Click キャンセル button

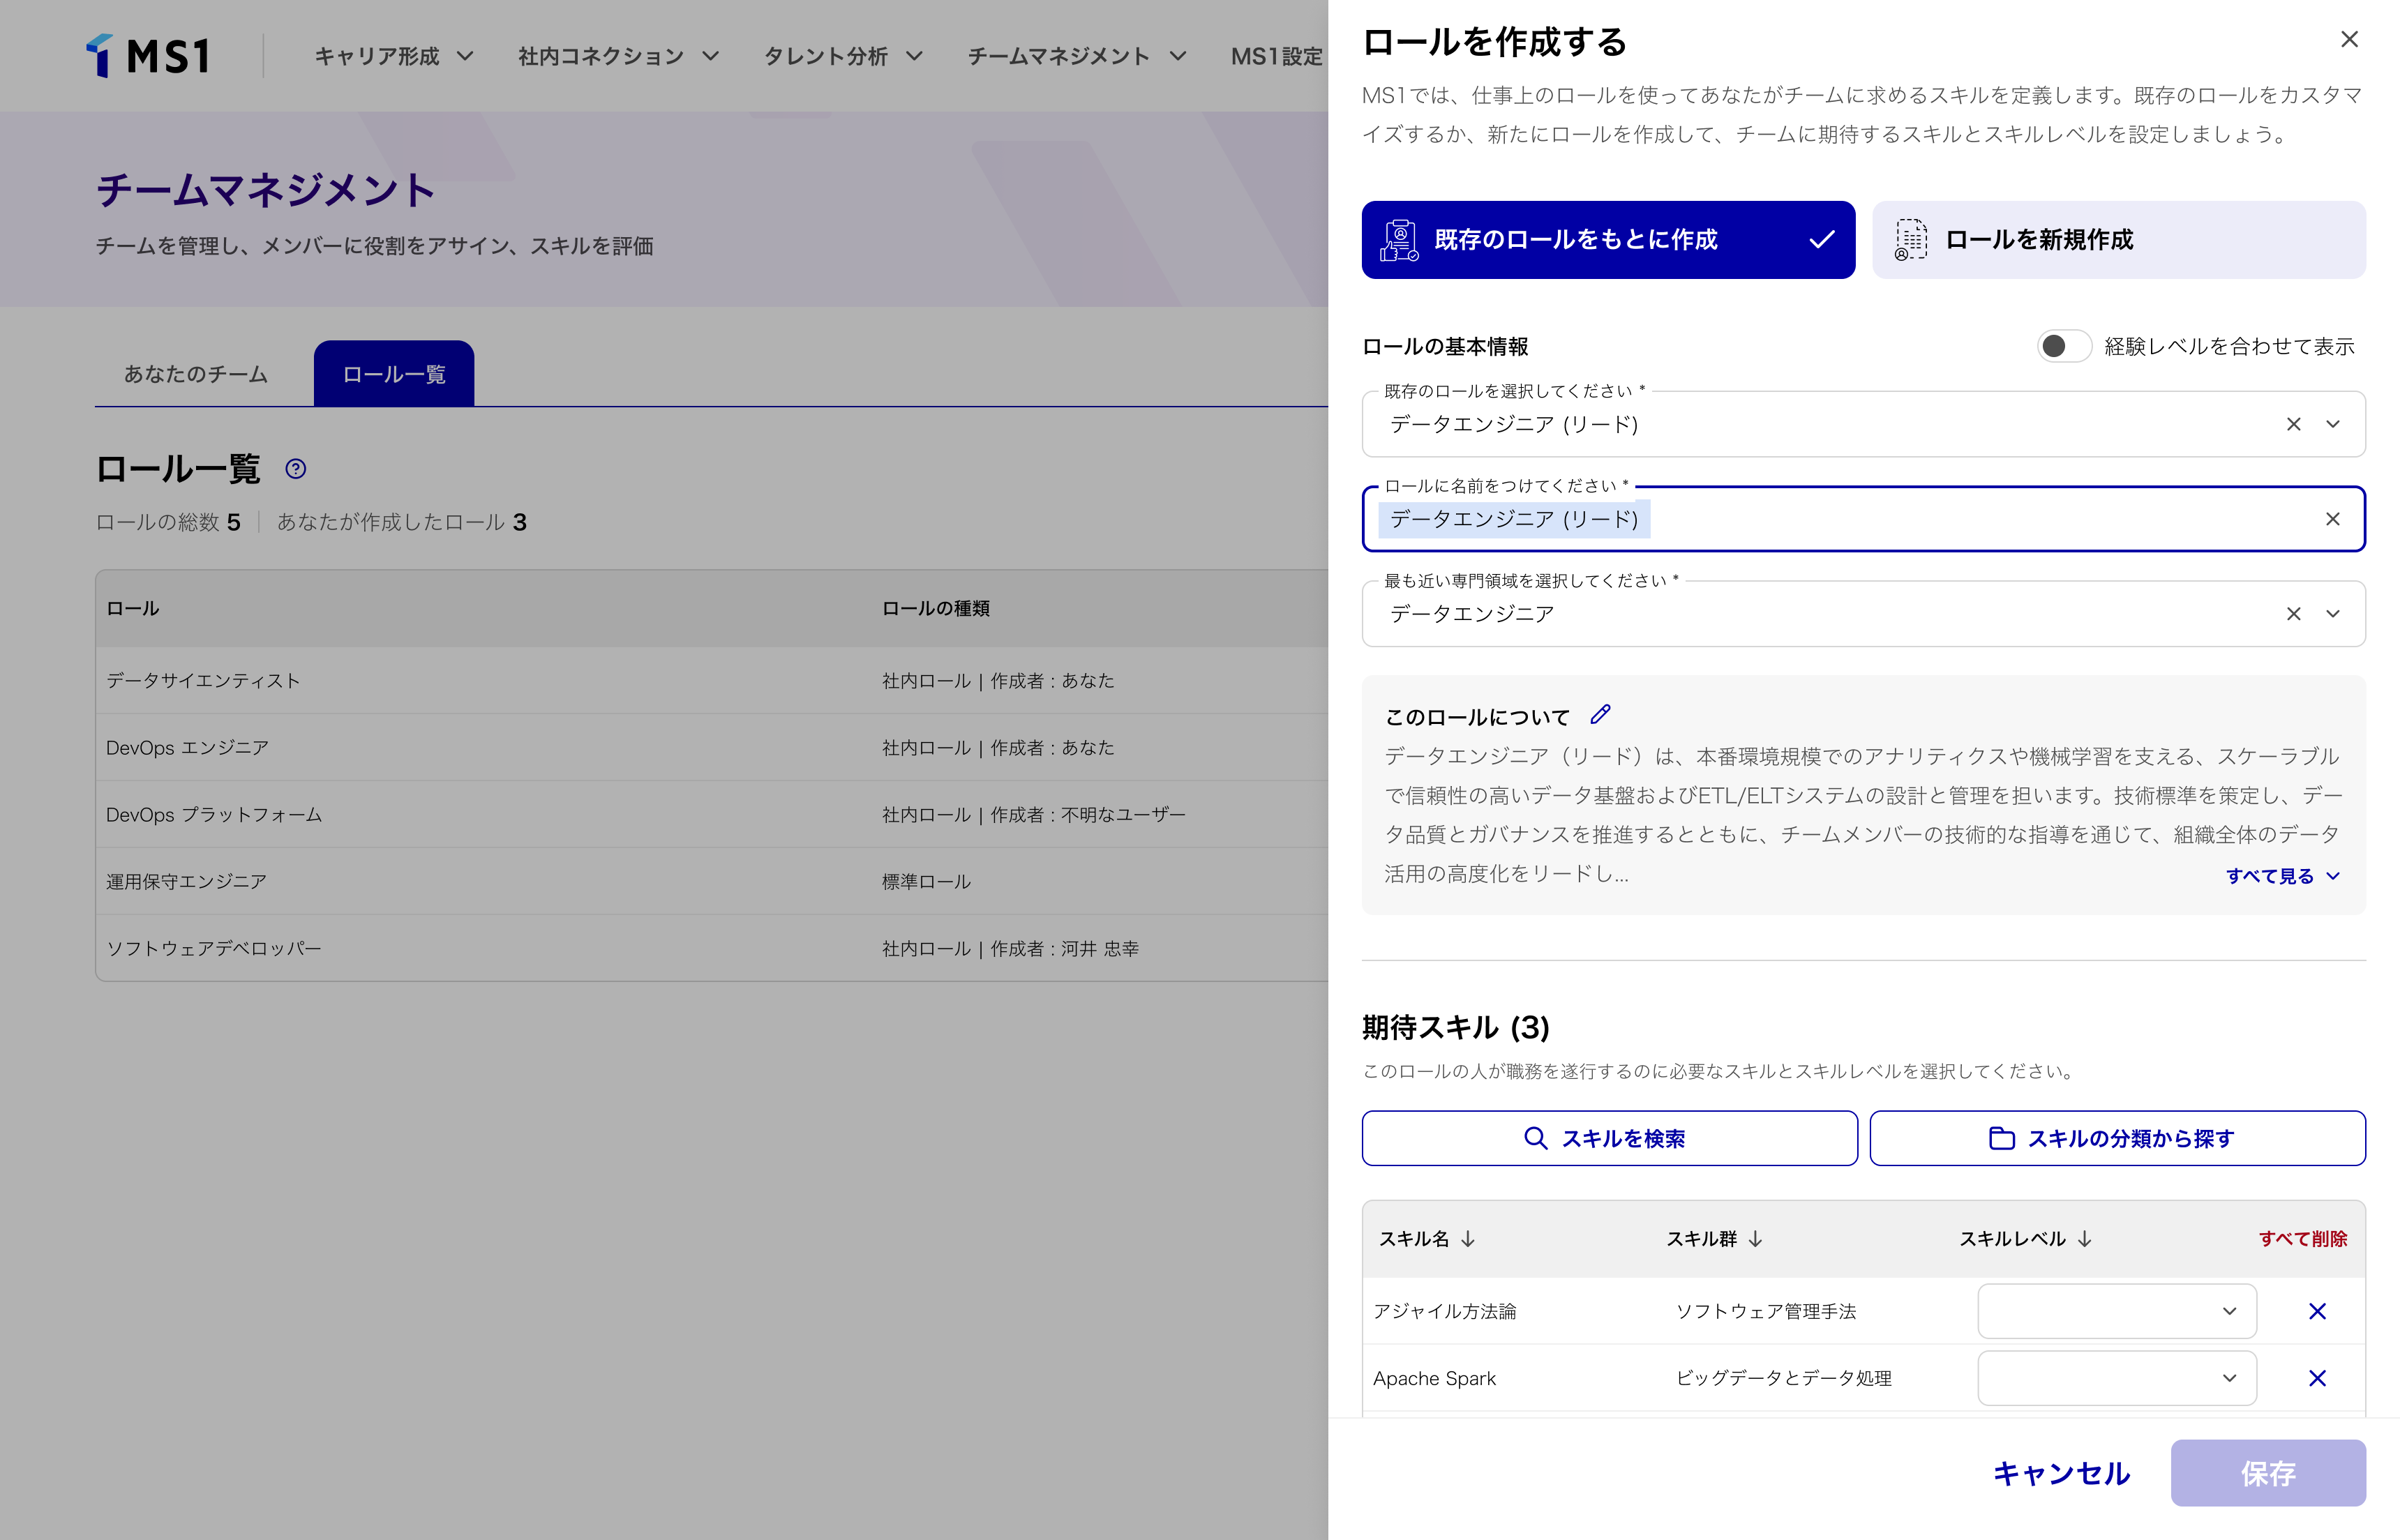2061,1473
